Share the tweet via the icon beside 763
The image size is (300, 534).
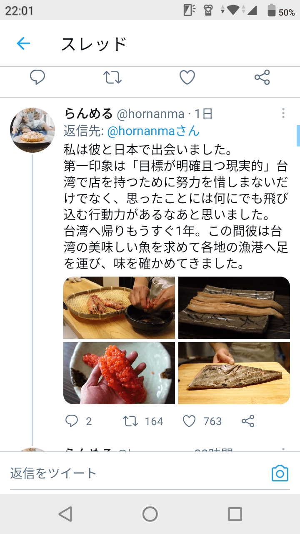[248, 421]
